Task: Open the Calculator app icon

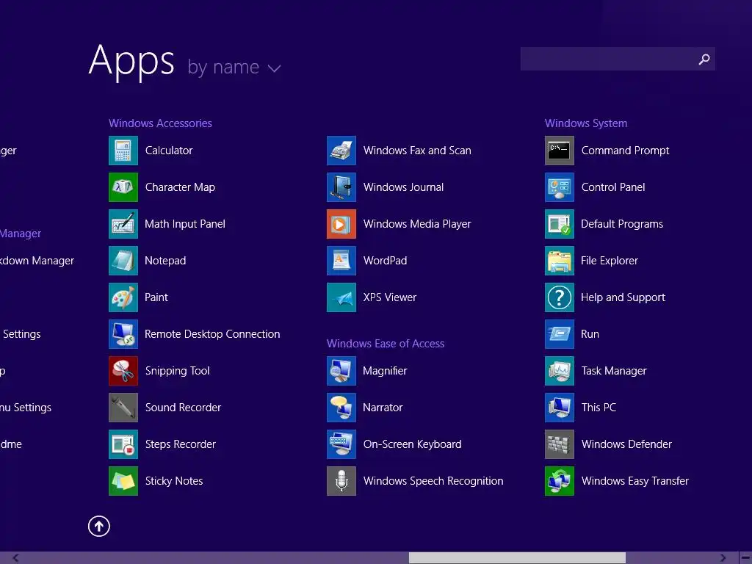Action: [x=123, y=151]
